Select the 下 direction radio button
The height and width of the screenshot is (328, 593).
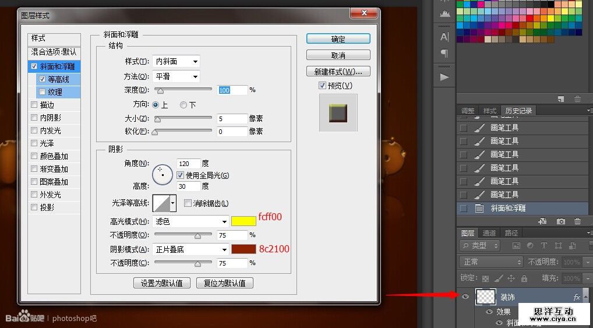coord(183,105)
